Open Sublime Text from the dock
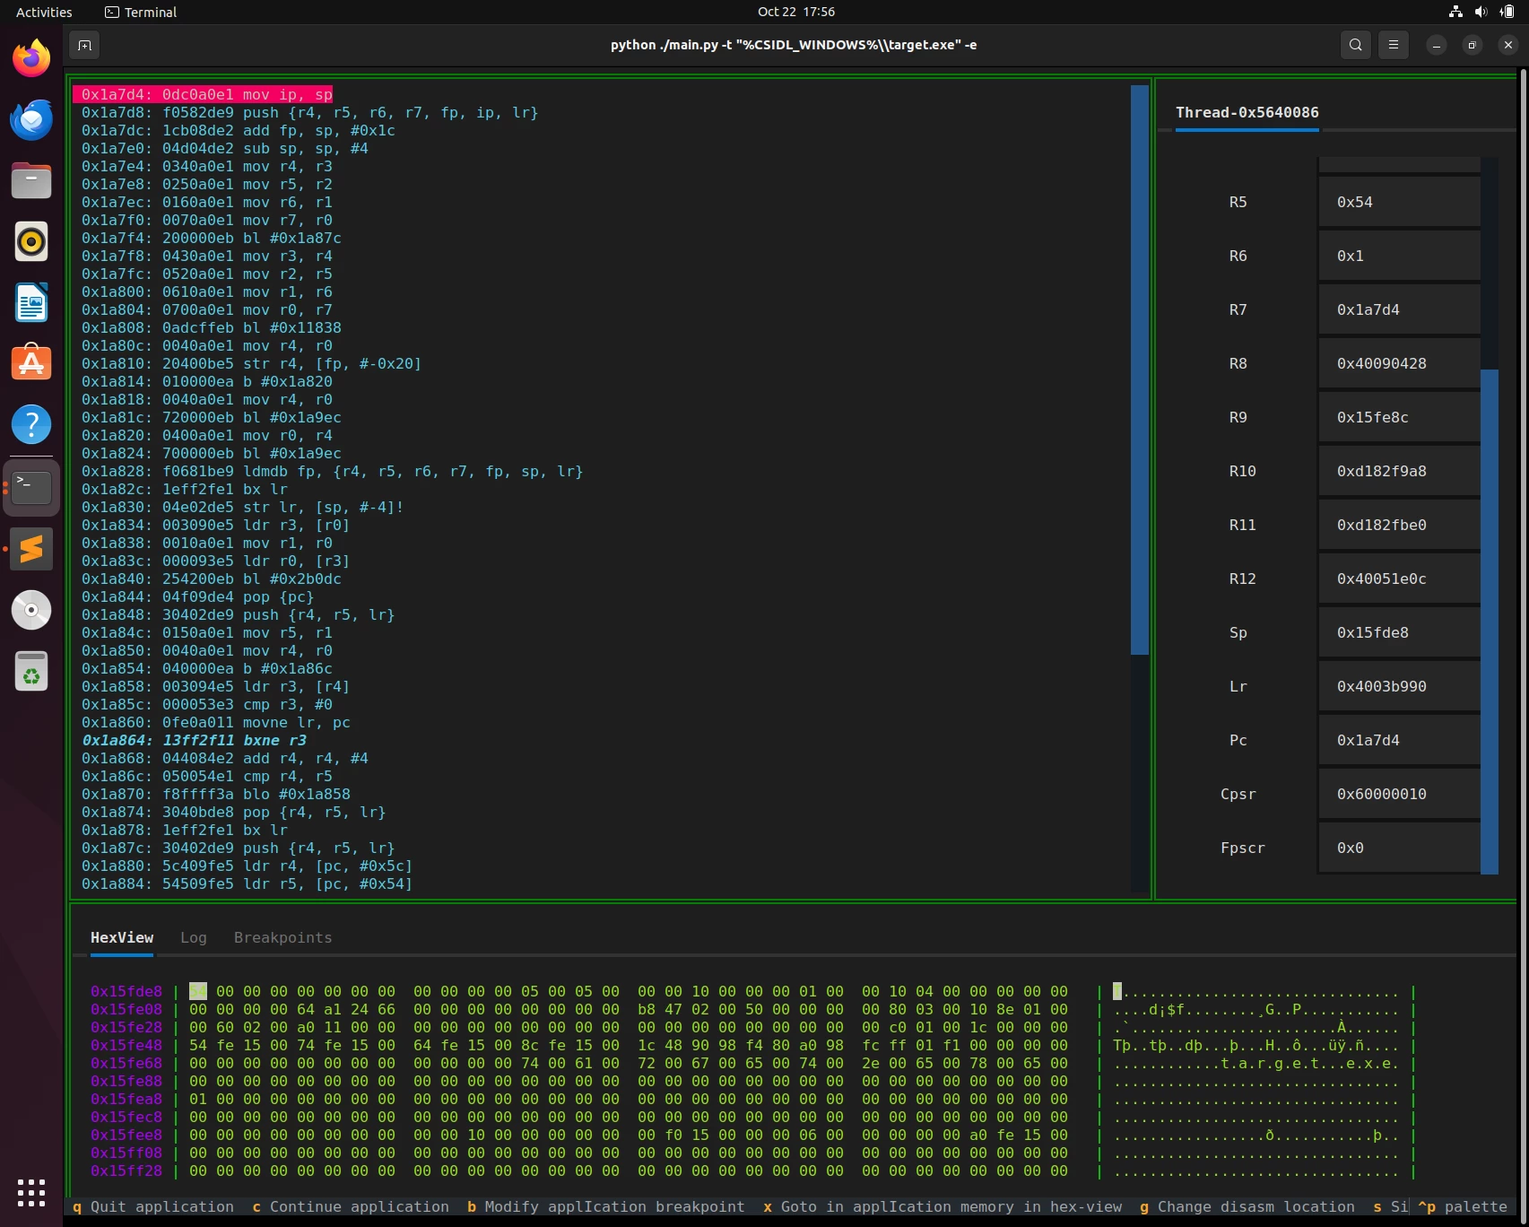This screenshot has width=1529, height=1227. (31, 549)
